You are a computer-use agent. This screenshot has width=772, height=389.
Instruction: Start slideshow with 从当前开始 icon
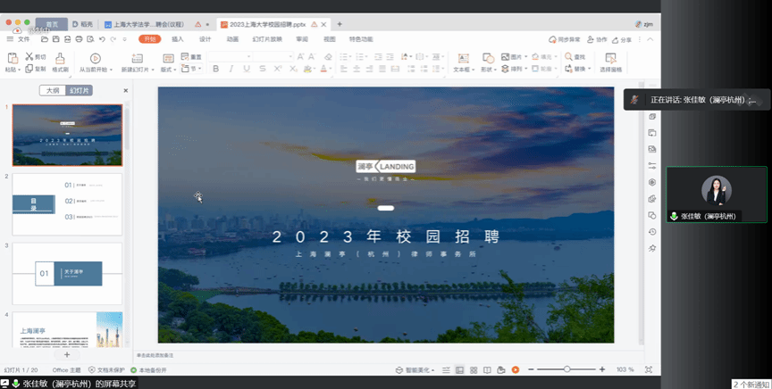[95, 59]
